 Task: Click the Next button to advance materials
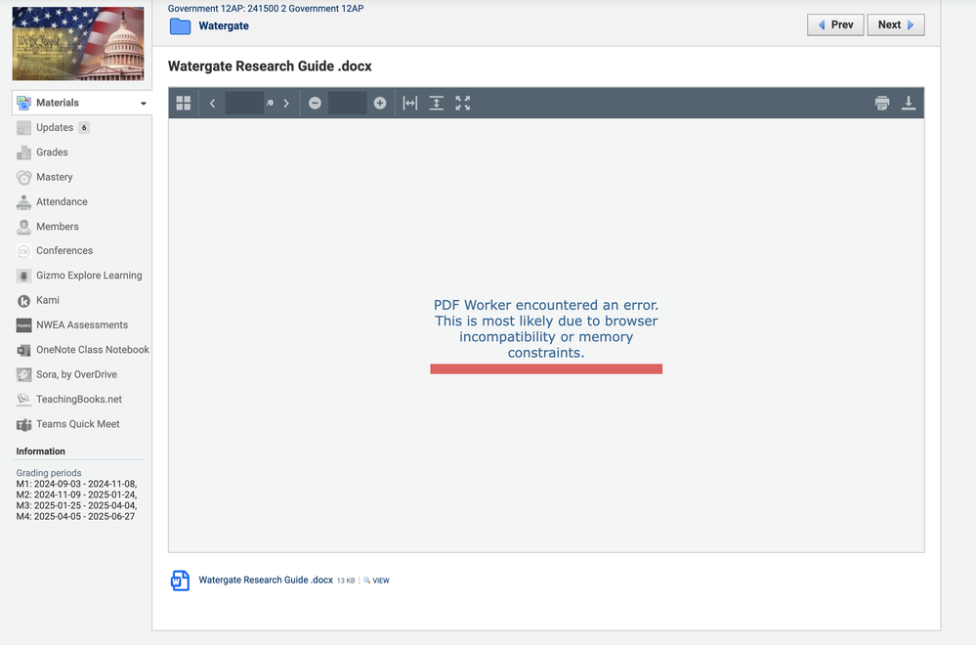point(895,24)
